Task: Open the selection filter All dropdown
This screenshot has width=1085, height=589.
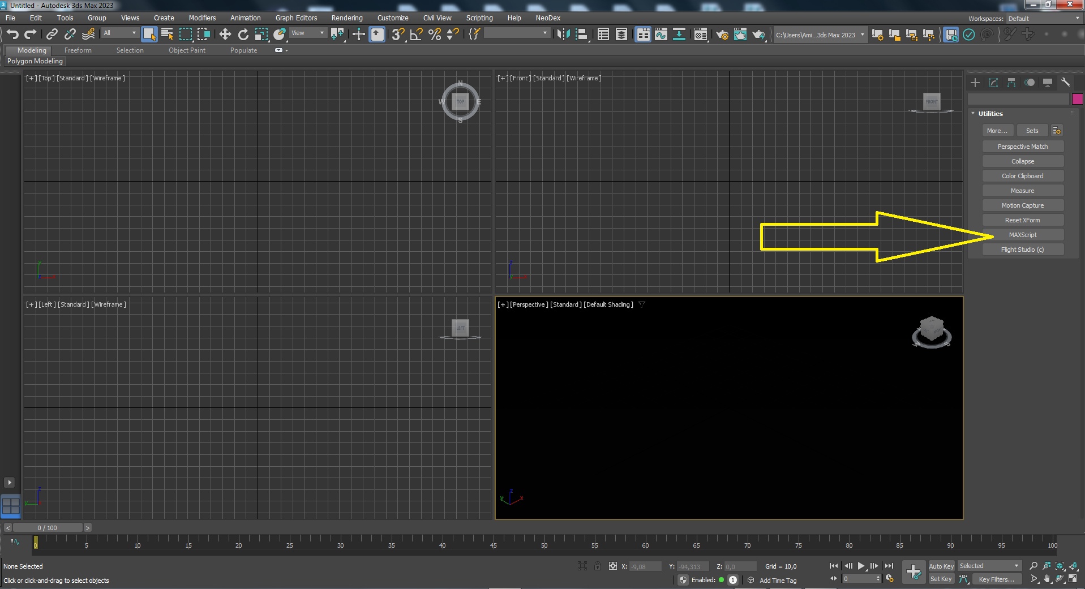Action: coord(119,33)
